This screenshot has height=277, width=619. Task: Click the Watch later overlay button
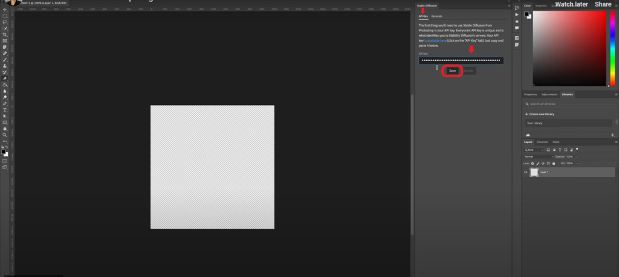coord(572,4)
